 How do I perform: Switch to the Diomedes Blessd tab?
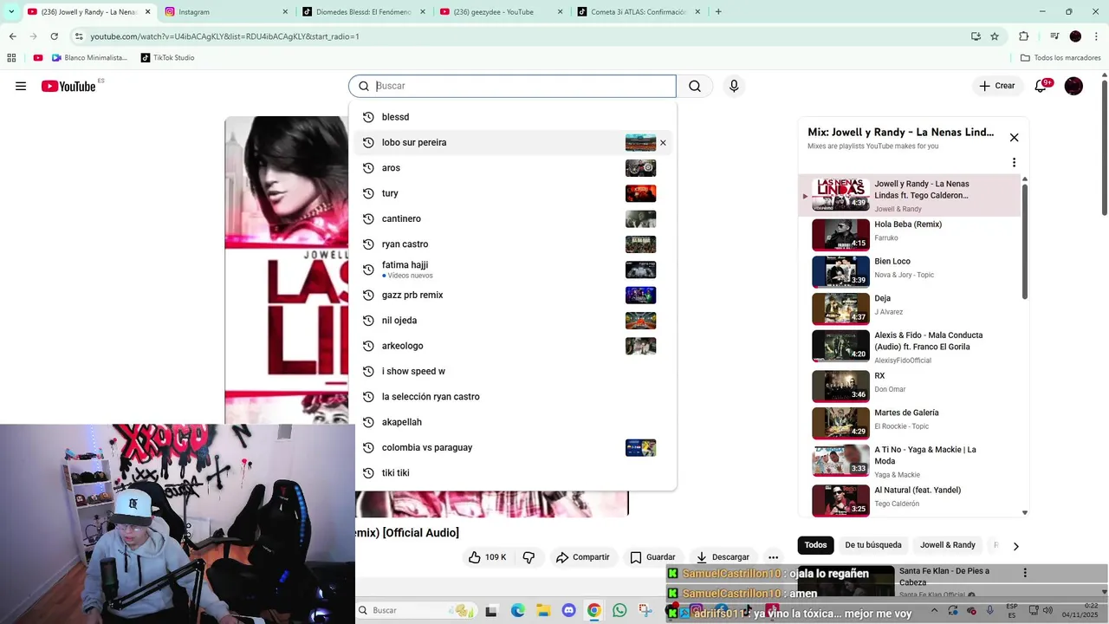pos(364,12)
